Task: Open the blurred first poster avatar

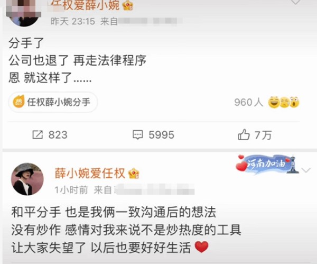Action: (x=24, y=13)
